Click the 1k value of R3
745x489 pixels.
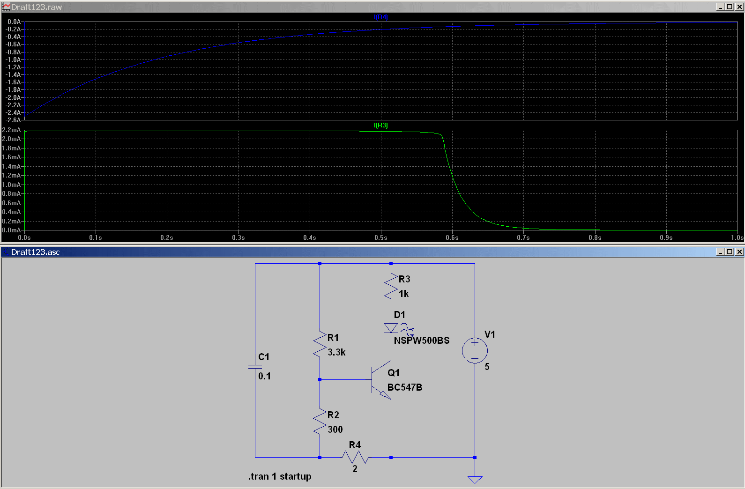click(x=403, y=294)
